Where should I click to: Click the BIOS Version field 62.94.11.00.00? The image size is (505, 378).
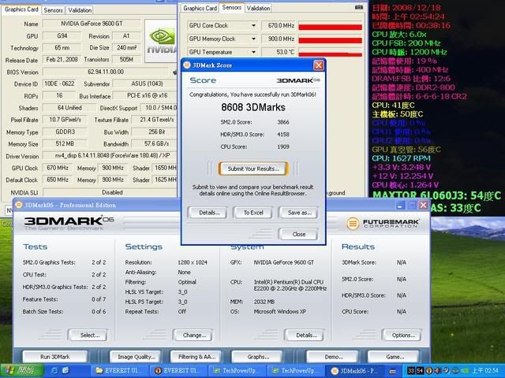(105, 72)
